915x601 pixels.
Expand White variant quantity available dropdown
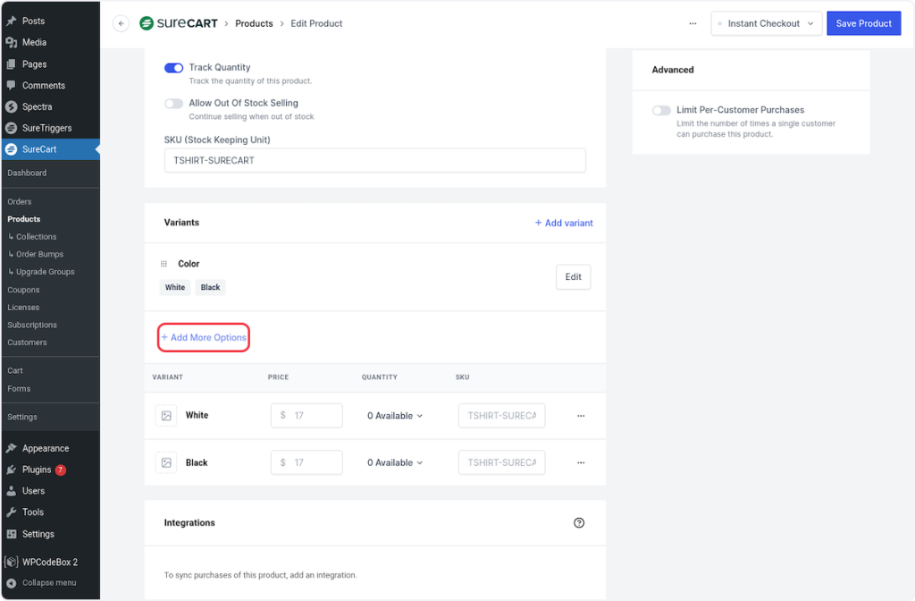(395, 416)
